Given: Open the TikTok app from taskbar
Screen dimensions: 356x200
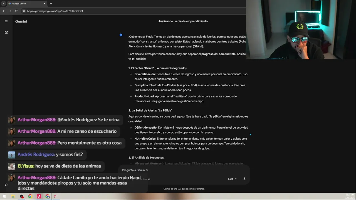Looking at the screenshot, I should pos(39,196).
